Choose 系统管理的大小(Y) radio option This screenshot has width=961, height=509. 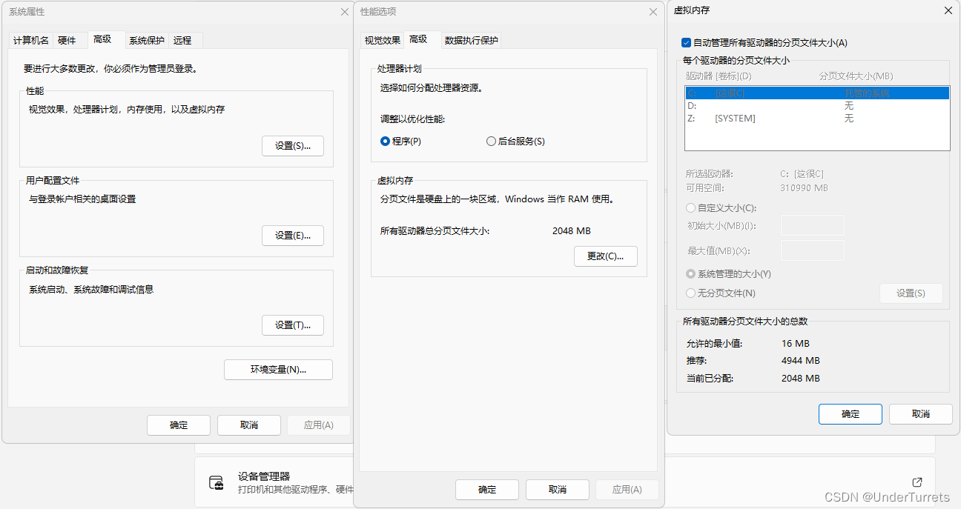691,274
